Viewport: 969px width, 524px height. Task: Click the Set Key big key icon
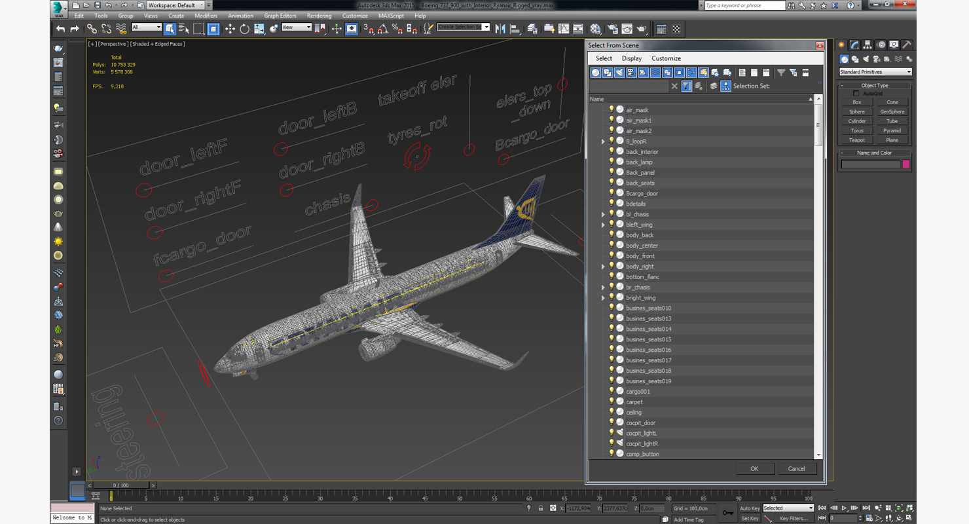pyautogui.click(x=728, y=513)
